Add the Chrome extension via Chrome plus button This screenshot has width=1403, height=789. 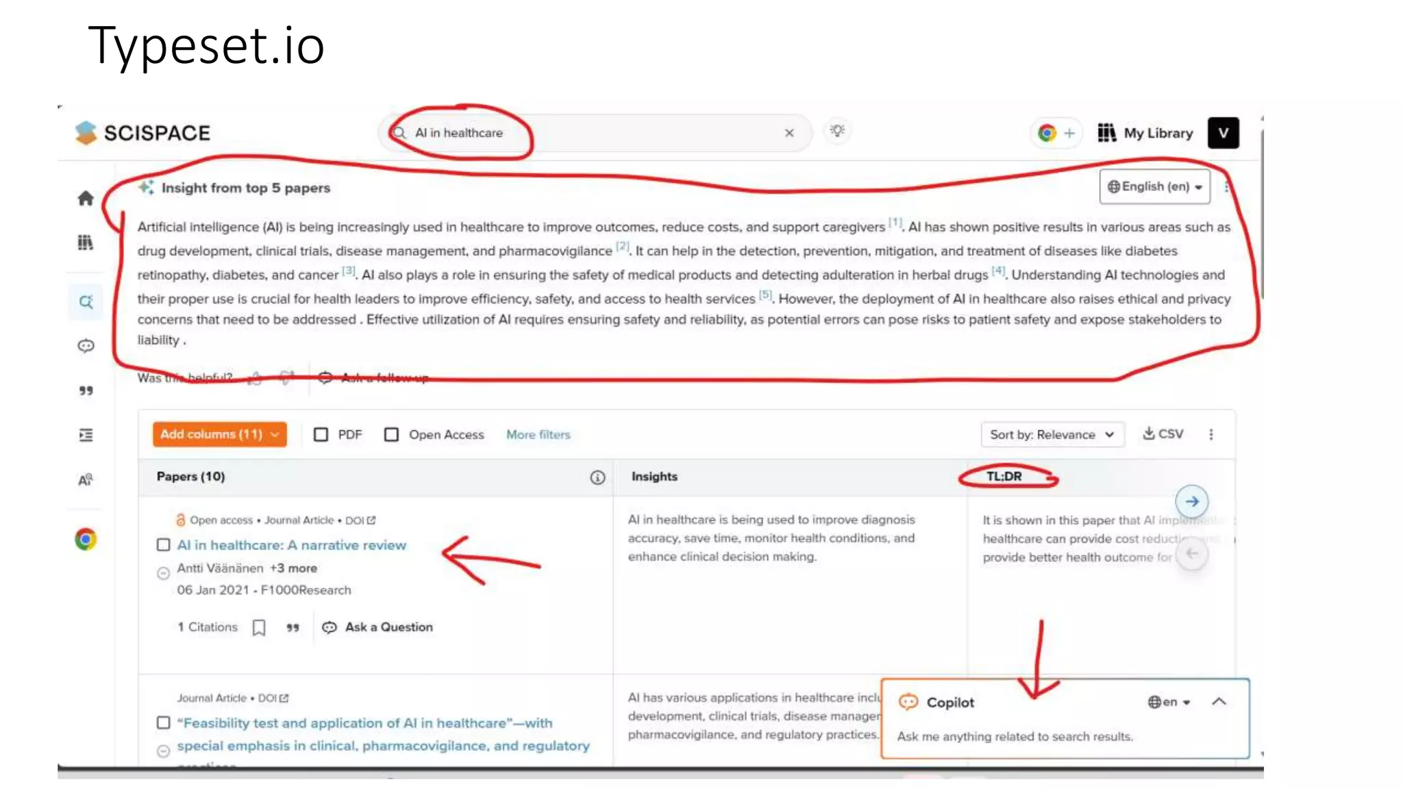coord(1056,133)
